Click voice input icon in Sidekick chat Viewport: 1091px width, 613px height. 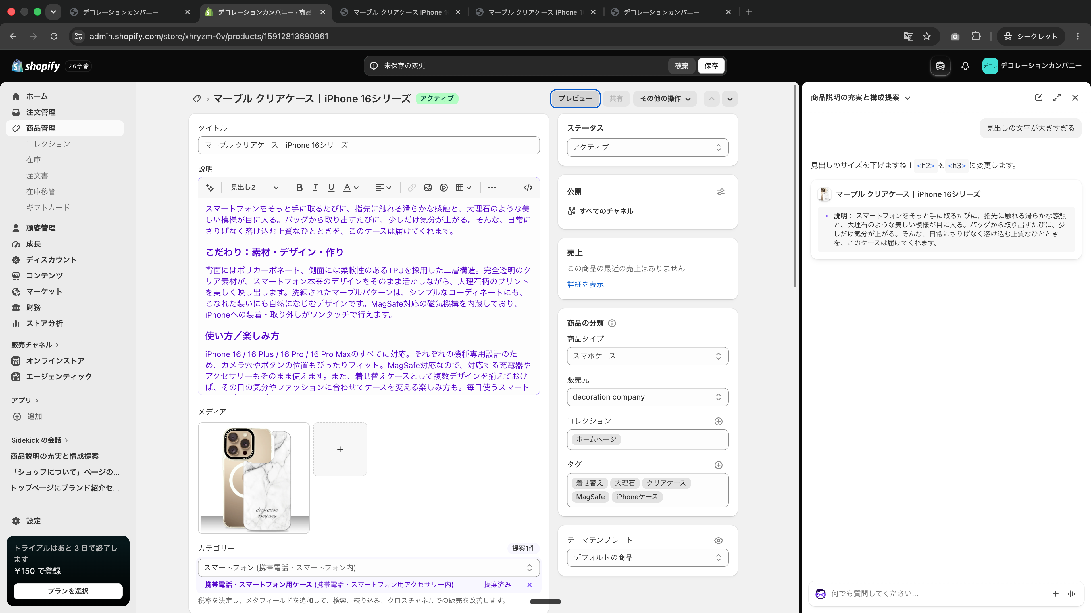[1071, 593]
